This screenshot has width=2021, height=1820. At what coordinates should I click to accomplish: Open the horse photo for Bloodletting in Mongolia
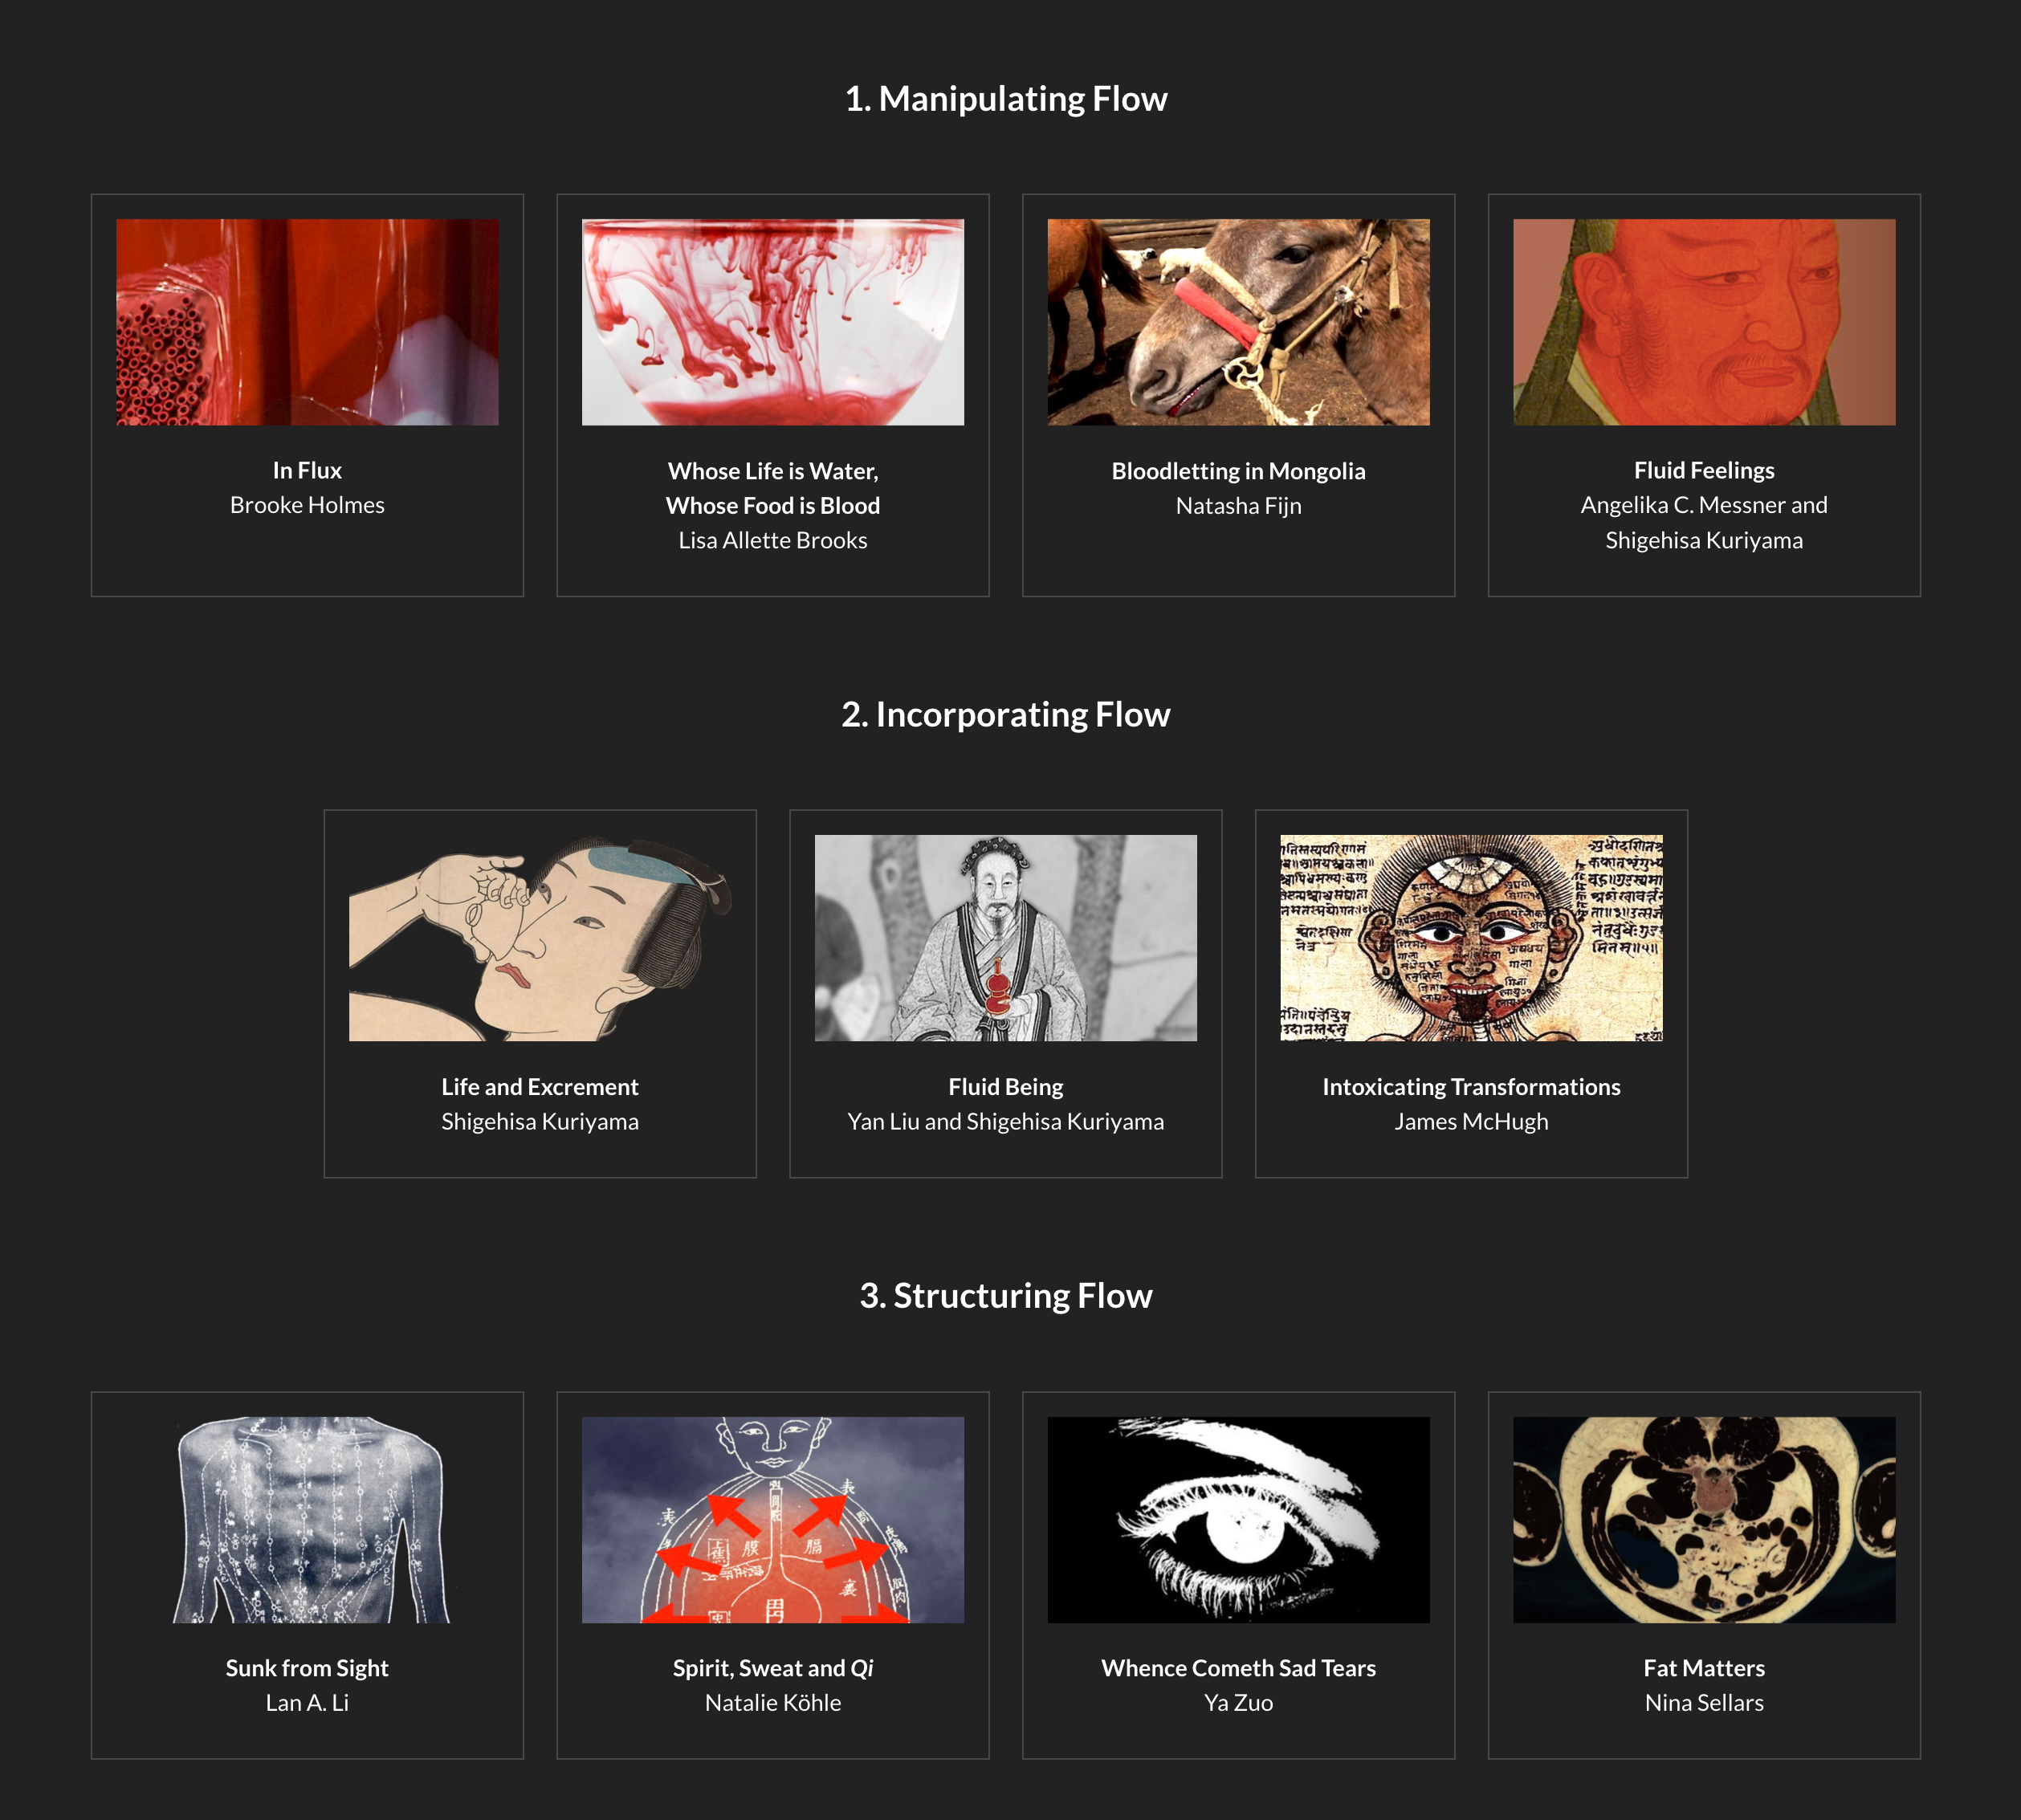pos(1239,322)
